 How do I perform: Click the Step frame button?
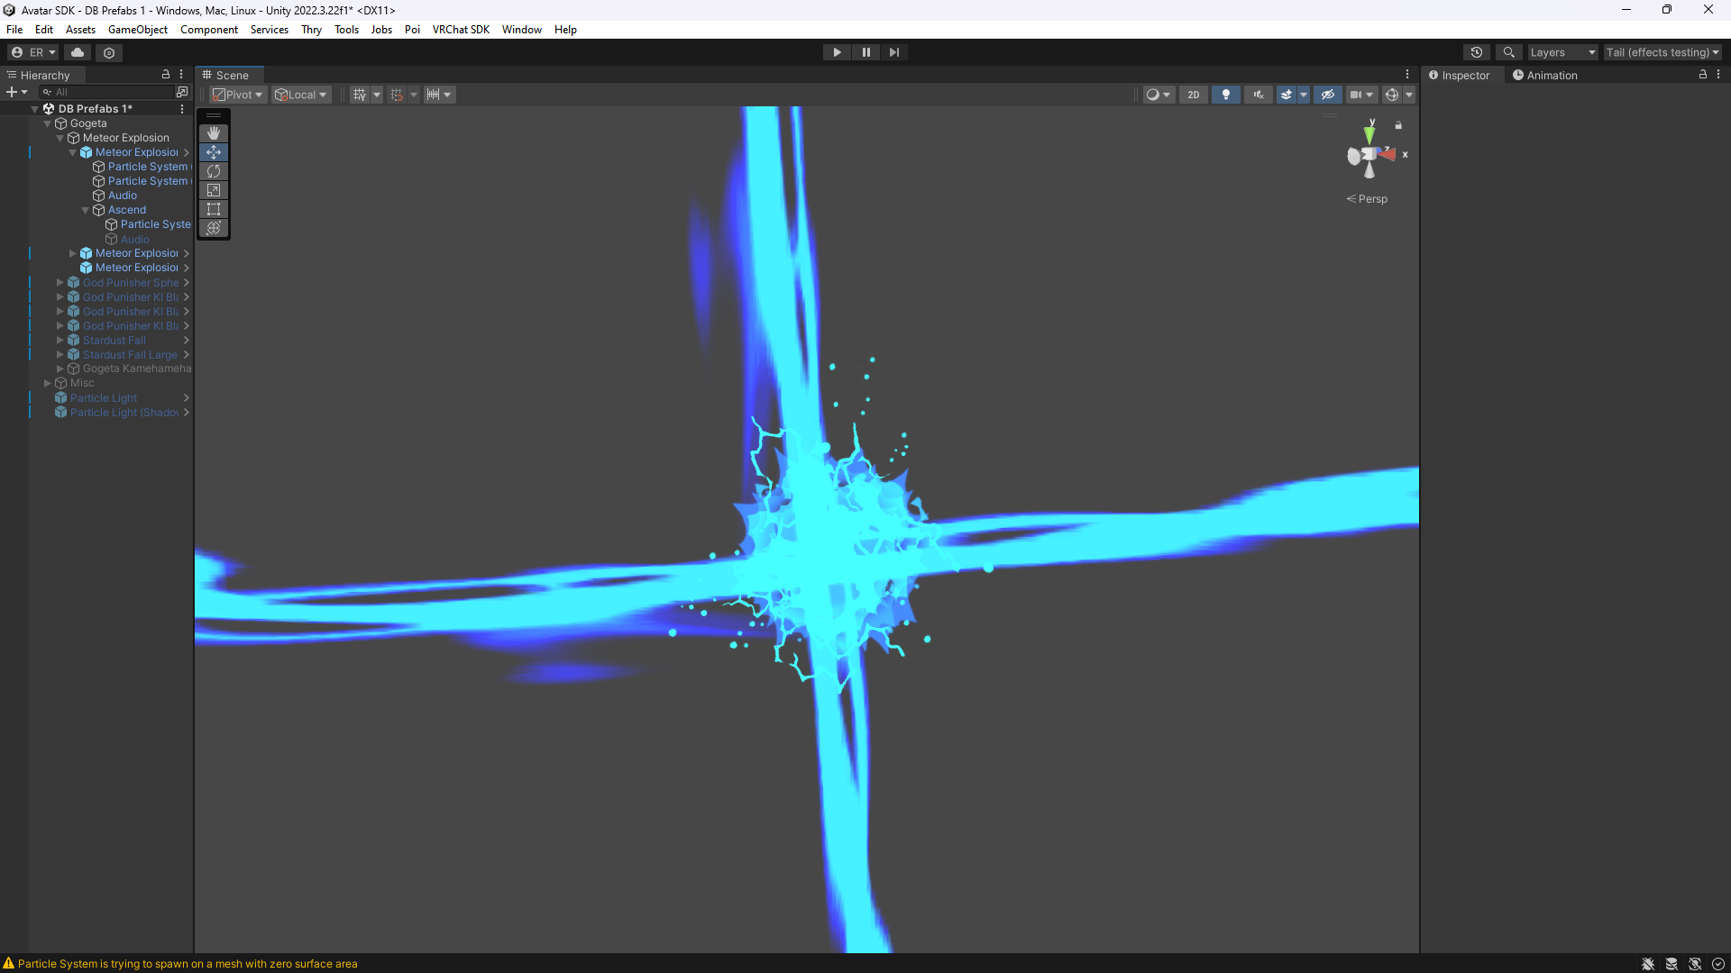click(x=893, y=52)
